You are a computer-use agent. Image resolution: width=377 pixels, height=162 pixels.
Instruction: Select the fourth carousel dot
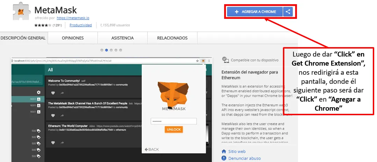tap(116, 50)
